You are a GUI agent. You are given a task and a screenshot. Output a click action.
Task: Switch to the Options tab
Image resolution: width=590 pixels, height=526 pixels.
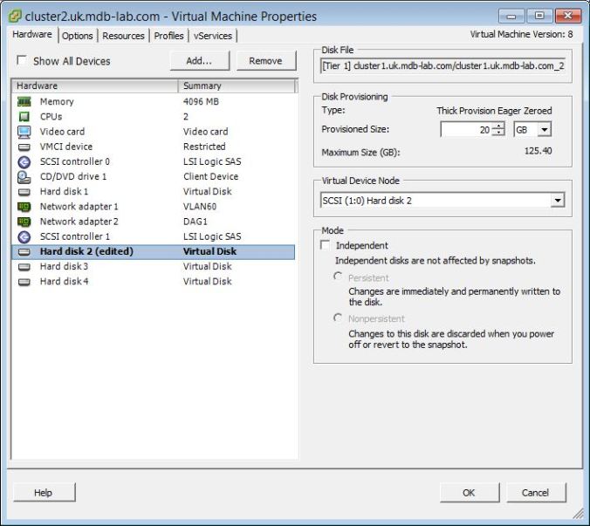(x=78, y=36)
